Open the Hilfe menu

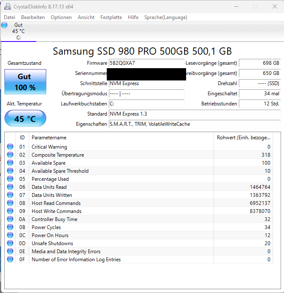133,17
